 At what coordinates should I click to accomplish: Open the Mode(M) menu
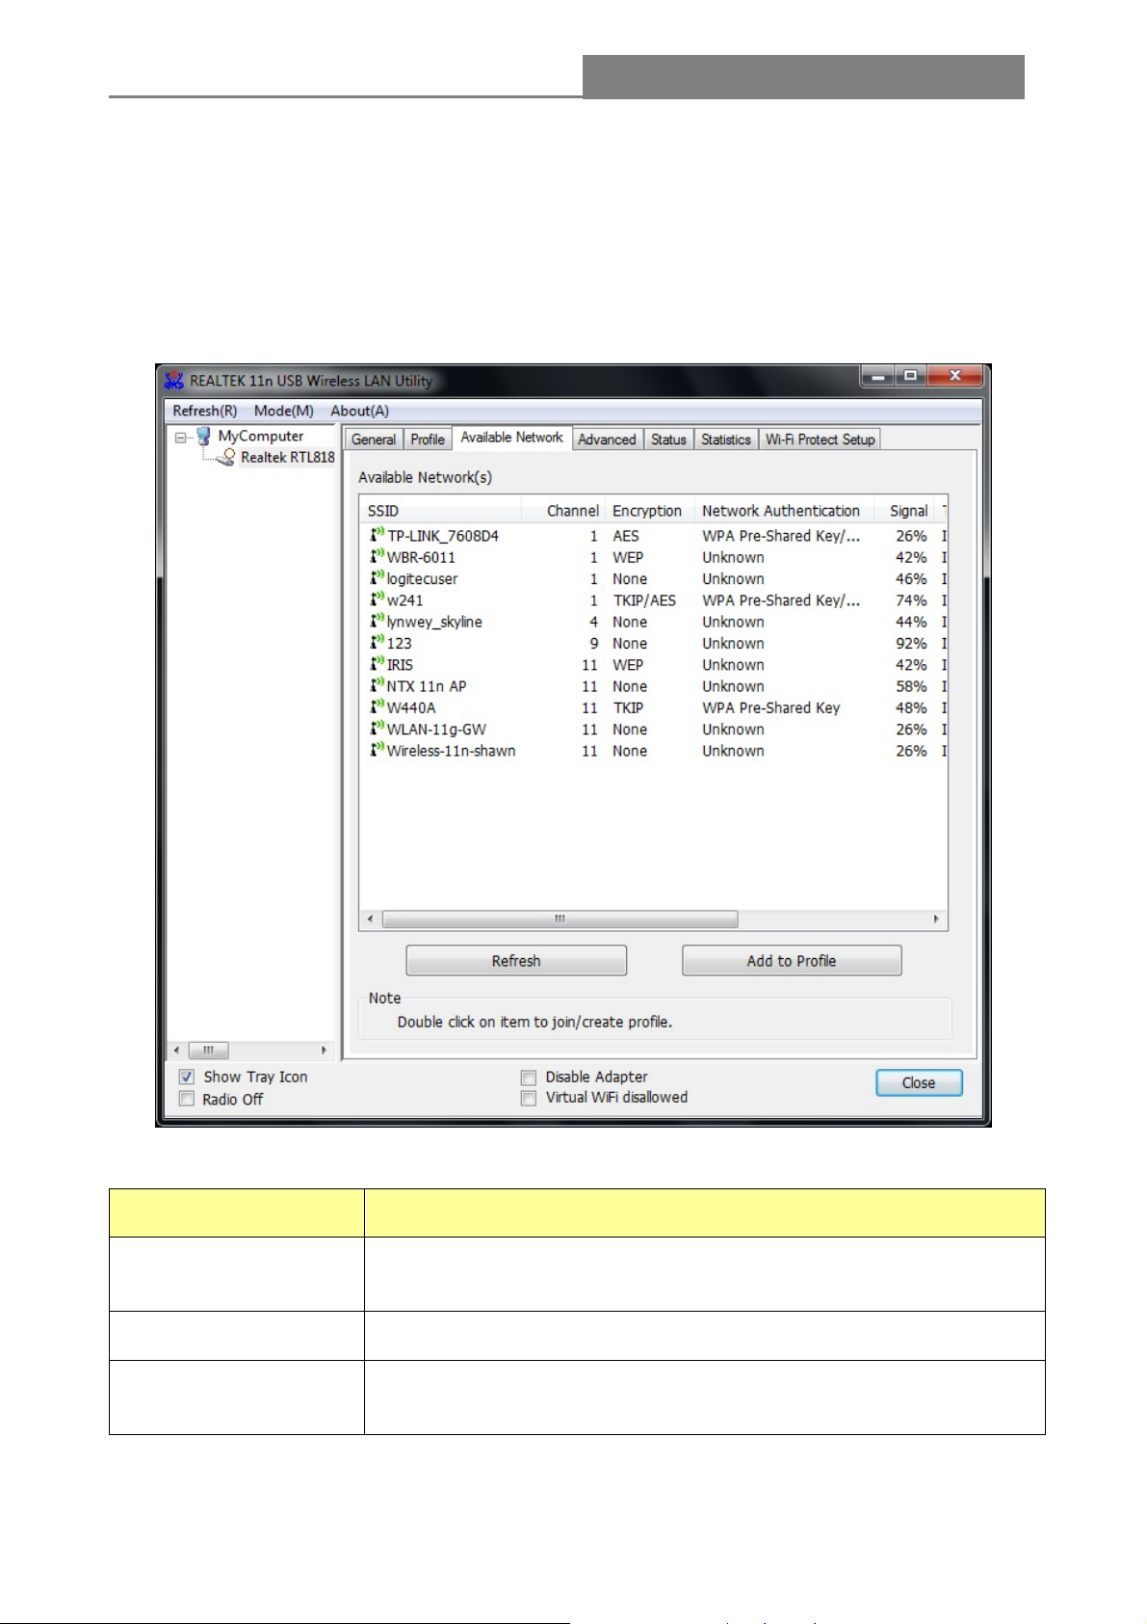point(284,411)
